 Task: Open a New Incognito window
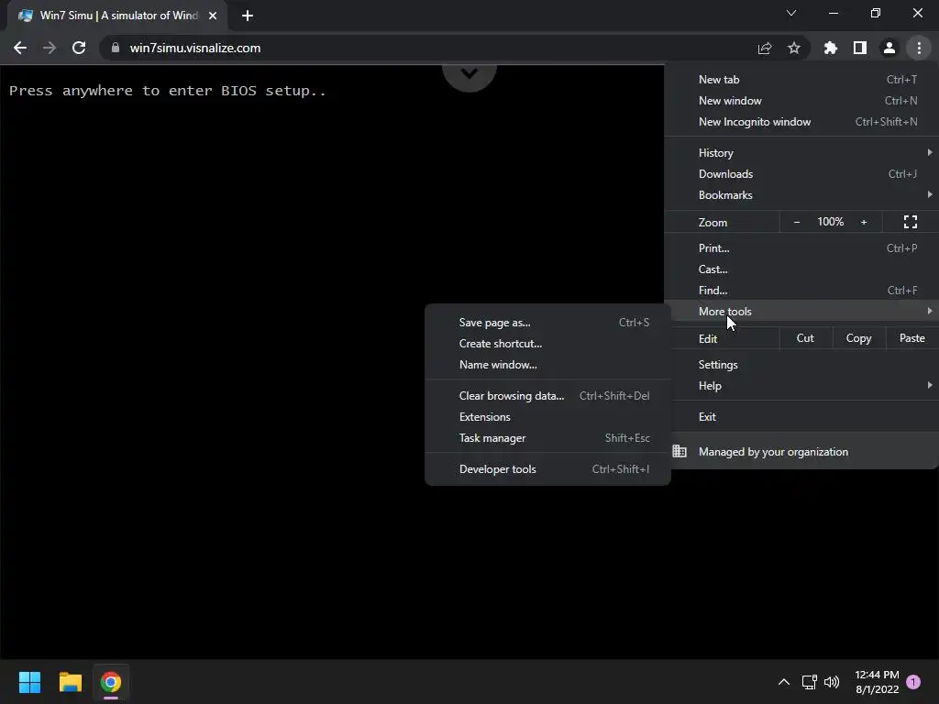point(801,122)
